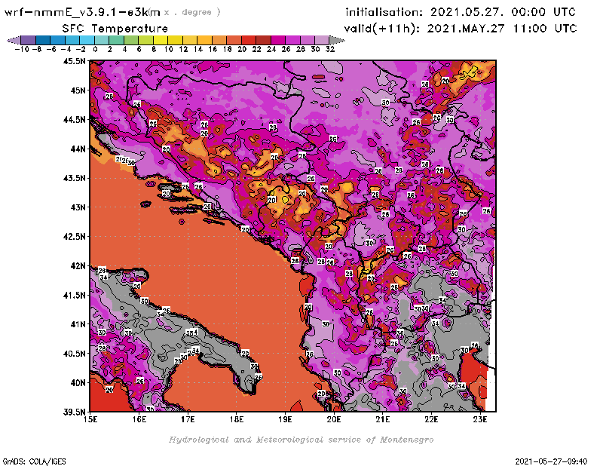This screenshot has height=466, width=603.
Task: Click the 42N latitude label
Action: click(78, 266)
